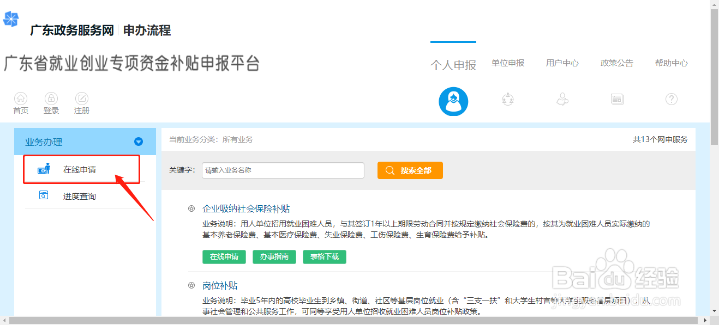Viewport: 719px width, 325px height.
Task: Click the 首页 home icon
Action: [x=20, y=99]
